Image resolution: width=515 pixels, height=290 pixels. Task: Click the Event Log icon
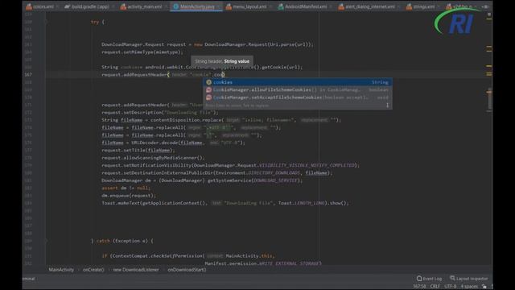tap(419, 279)
